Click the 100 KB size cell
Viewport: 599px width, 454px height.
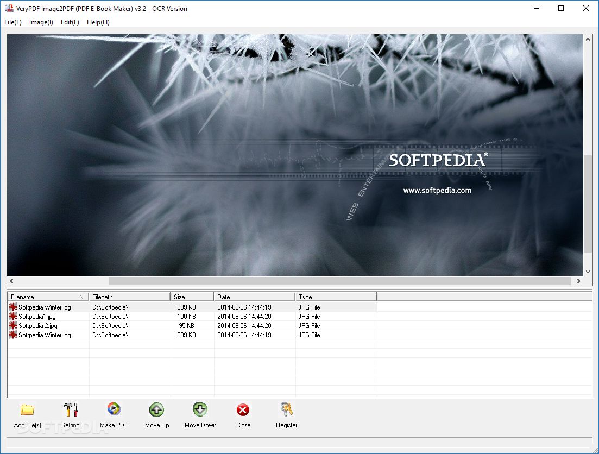186,317
